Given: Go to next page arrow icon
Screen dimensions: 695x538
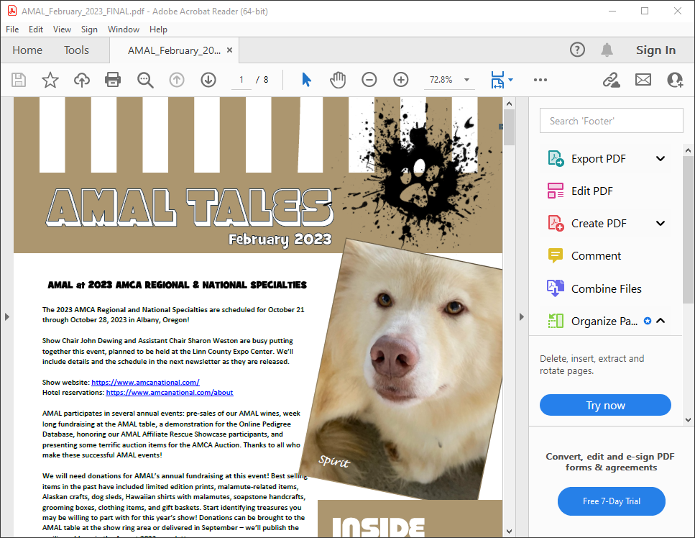Looking at the screenshot, I should [208, 80].
